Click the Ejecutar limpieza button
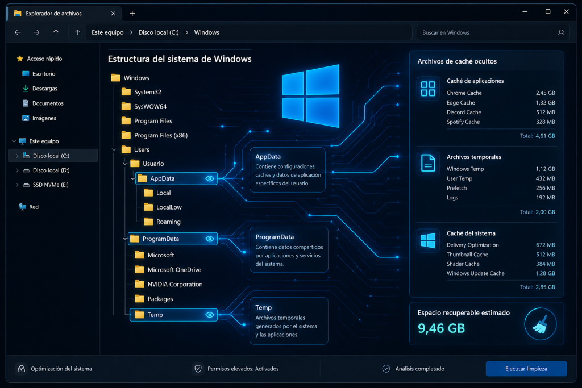582x388 pixels. tap(526, 369)
